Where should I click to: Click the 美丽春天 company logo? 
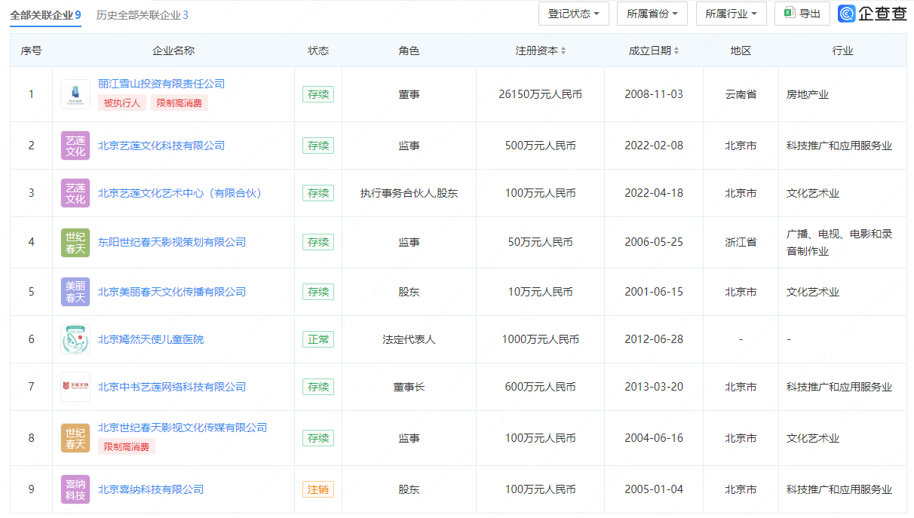75,292
